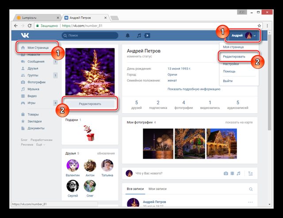Open Закладки in the left sidebar
Screen dimensions: 283x218
[x=36, y=121]
